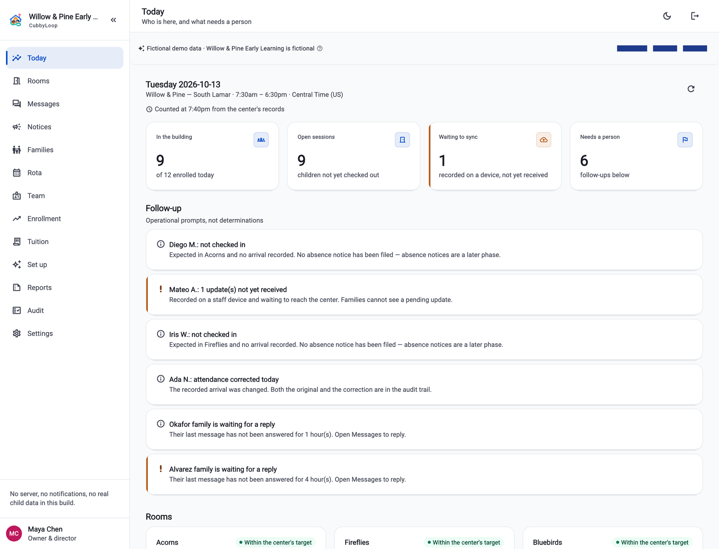This screenshot has height=549, width=719.
Task: Click the Rota calendar icon
Action: pos(17,173)
